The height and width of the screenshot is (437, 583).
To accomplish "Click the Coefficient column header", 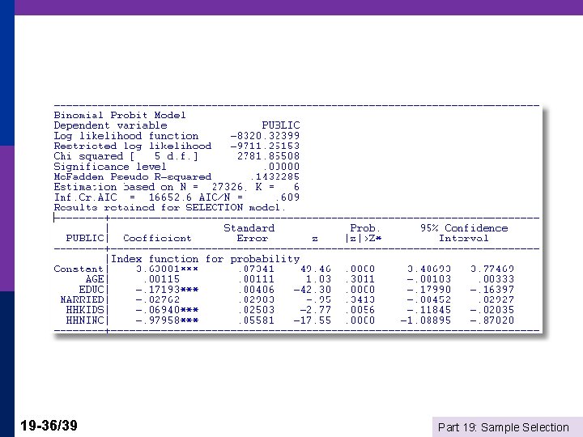I will [157, 238].
